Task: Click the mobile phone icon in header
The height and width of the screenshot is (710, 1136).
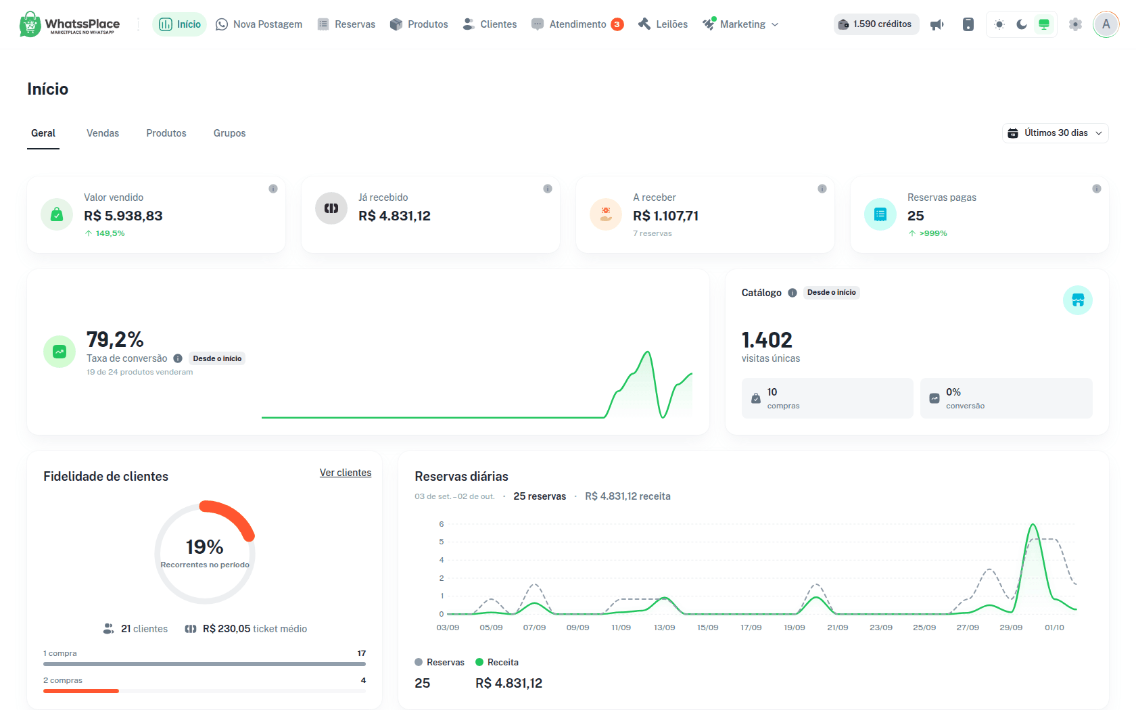Action: pos(968,24)
